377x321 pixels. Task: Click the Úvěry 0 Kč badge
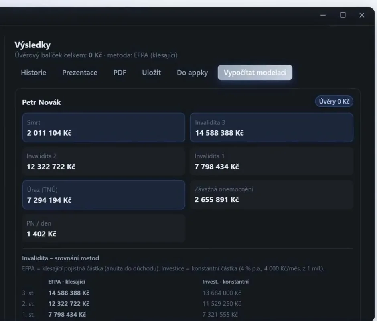[334, 101]
